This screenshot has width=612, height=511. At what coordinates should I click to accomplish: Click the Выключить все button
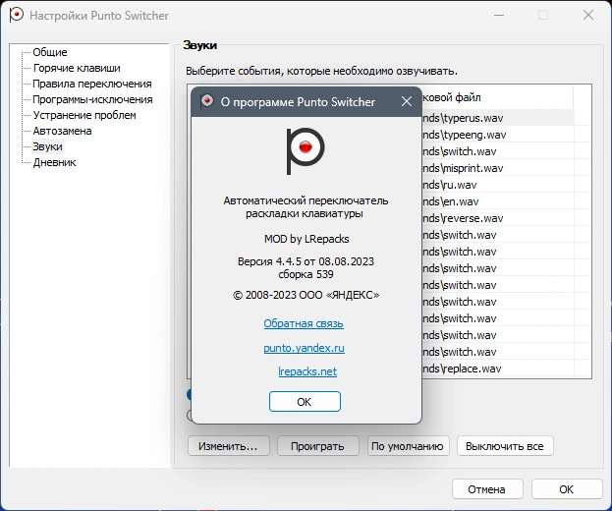coord(505,446)
